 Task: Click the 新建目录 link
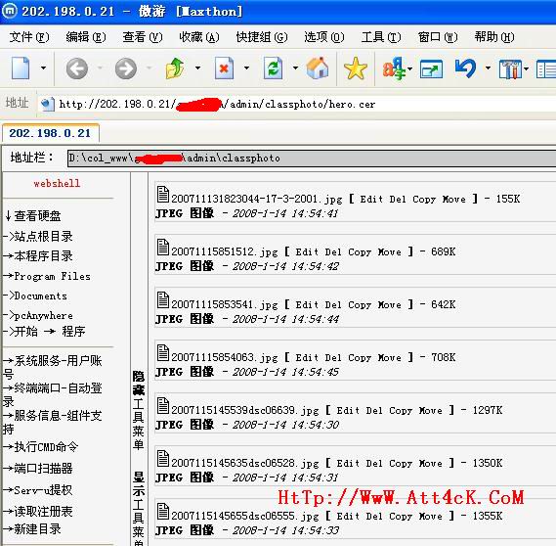(x=37, y=529)
